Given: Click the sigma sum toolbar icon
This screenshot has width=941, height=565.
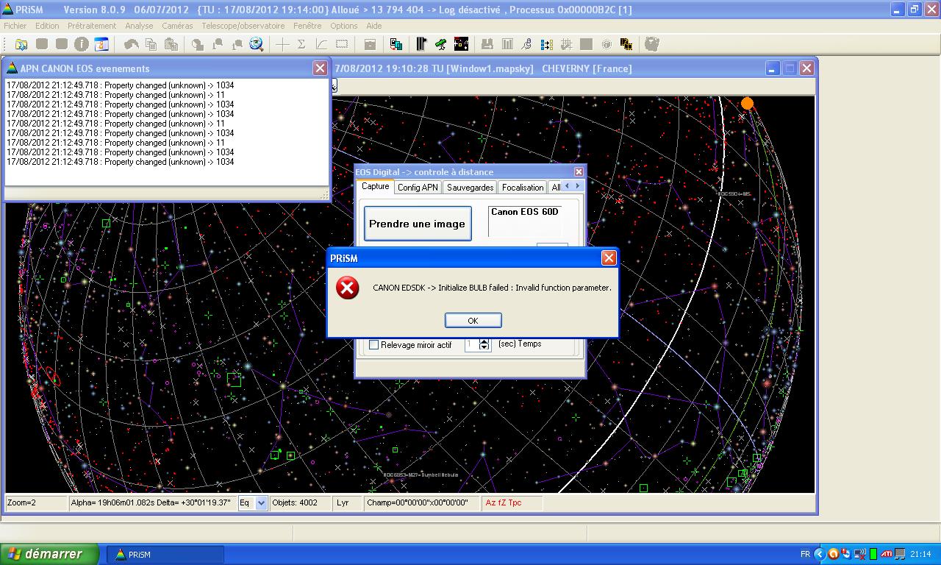Looking at the screenshot, I should (x=301, y=44).
